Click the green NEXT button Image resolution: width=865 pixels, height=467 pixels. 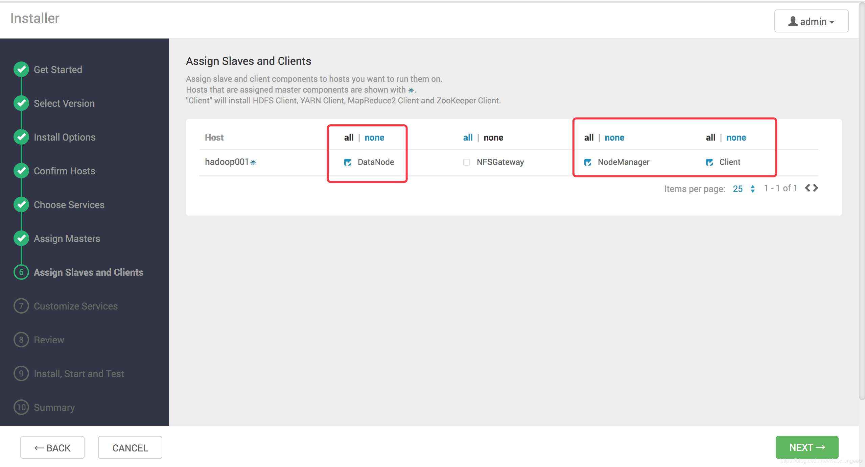(806, 447)
